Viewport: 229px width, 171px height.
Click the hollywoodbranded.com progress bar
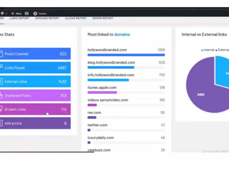(126, 55)
